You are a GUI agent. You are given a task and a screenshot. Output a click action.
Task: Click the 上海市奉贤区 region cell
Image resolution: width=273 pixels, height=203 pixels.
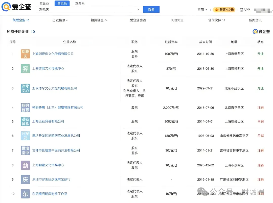pyautogui.click(x=234, y=54)
